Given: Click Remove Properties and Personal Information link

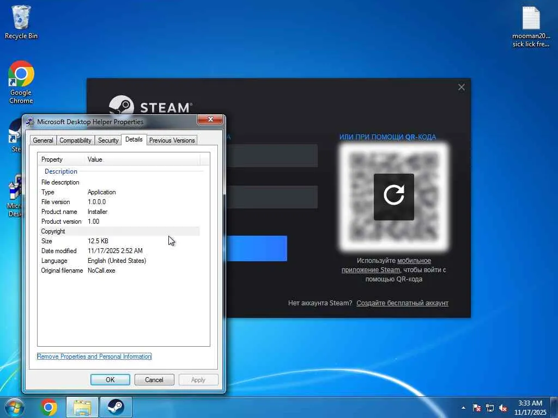Looking at the screenshot, I should 94,356.
